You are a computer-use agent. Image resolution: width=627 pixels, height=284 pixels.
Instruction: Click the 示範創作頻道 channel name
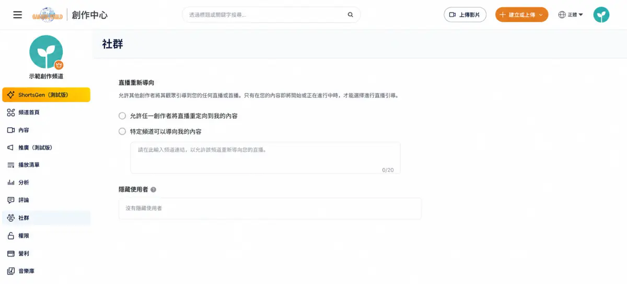pos(46,77)
